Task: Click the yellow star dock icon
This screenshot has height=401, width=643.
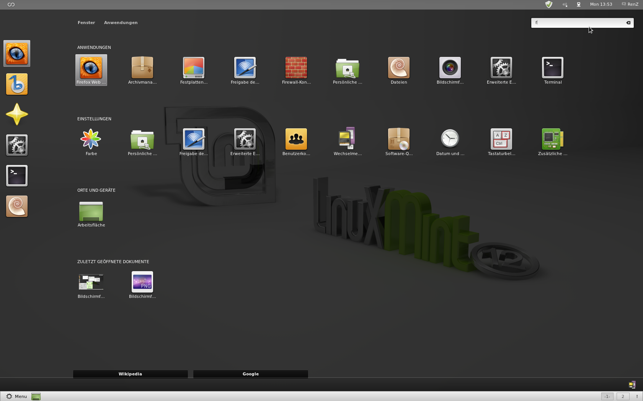Action: (17, 115)
